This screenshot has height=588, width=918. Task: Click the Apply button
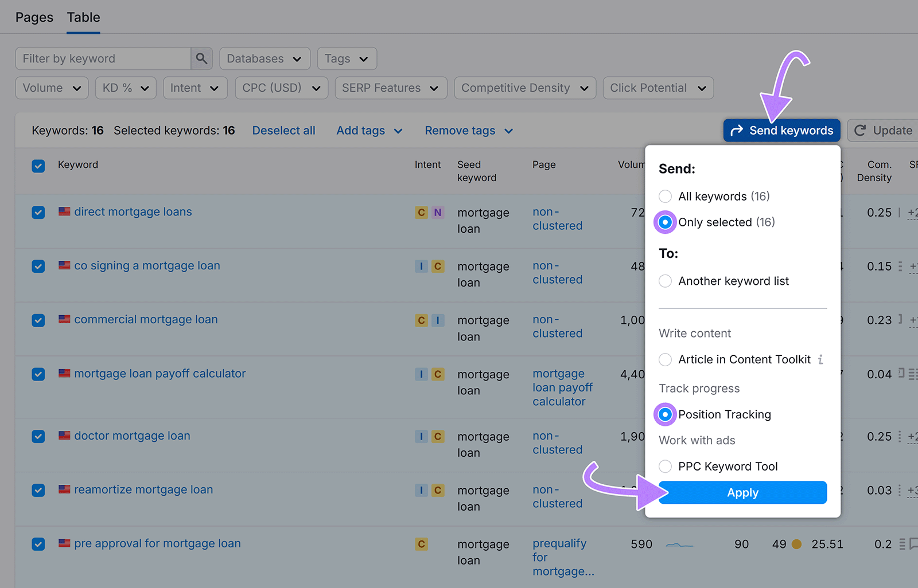[742, 492]
